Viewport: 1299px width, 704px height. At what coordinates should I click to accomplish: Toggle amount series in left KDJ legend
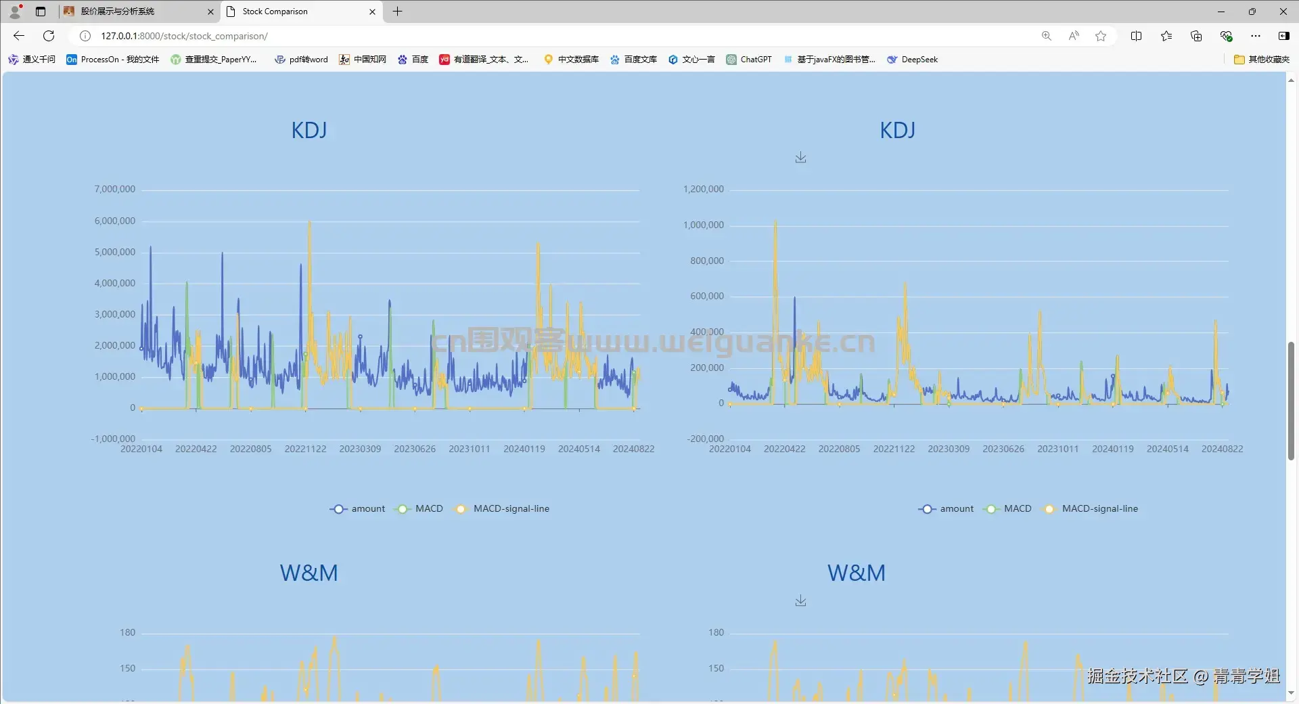[x=357, y=508]
